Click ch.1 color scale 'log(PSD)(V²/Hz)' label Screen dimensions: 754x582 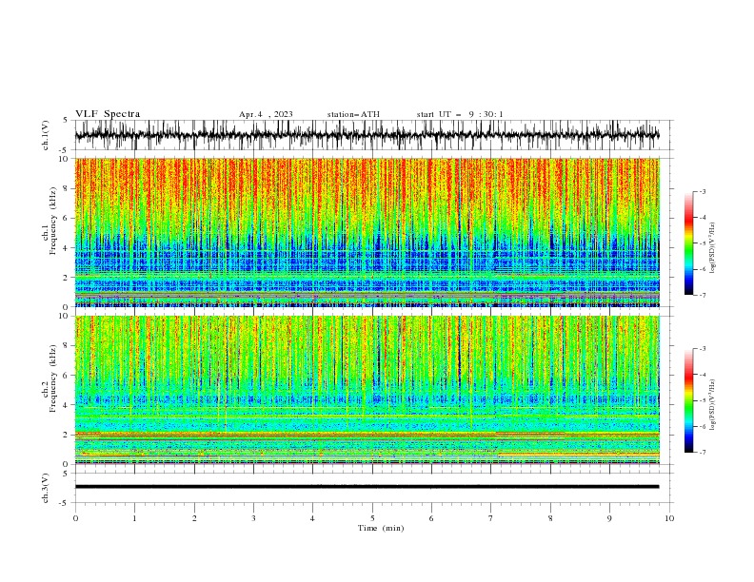[713, 248]
